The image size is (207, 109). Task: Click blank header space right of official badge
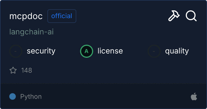[x=120, y=16]
